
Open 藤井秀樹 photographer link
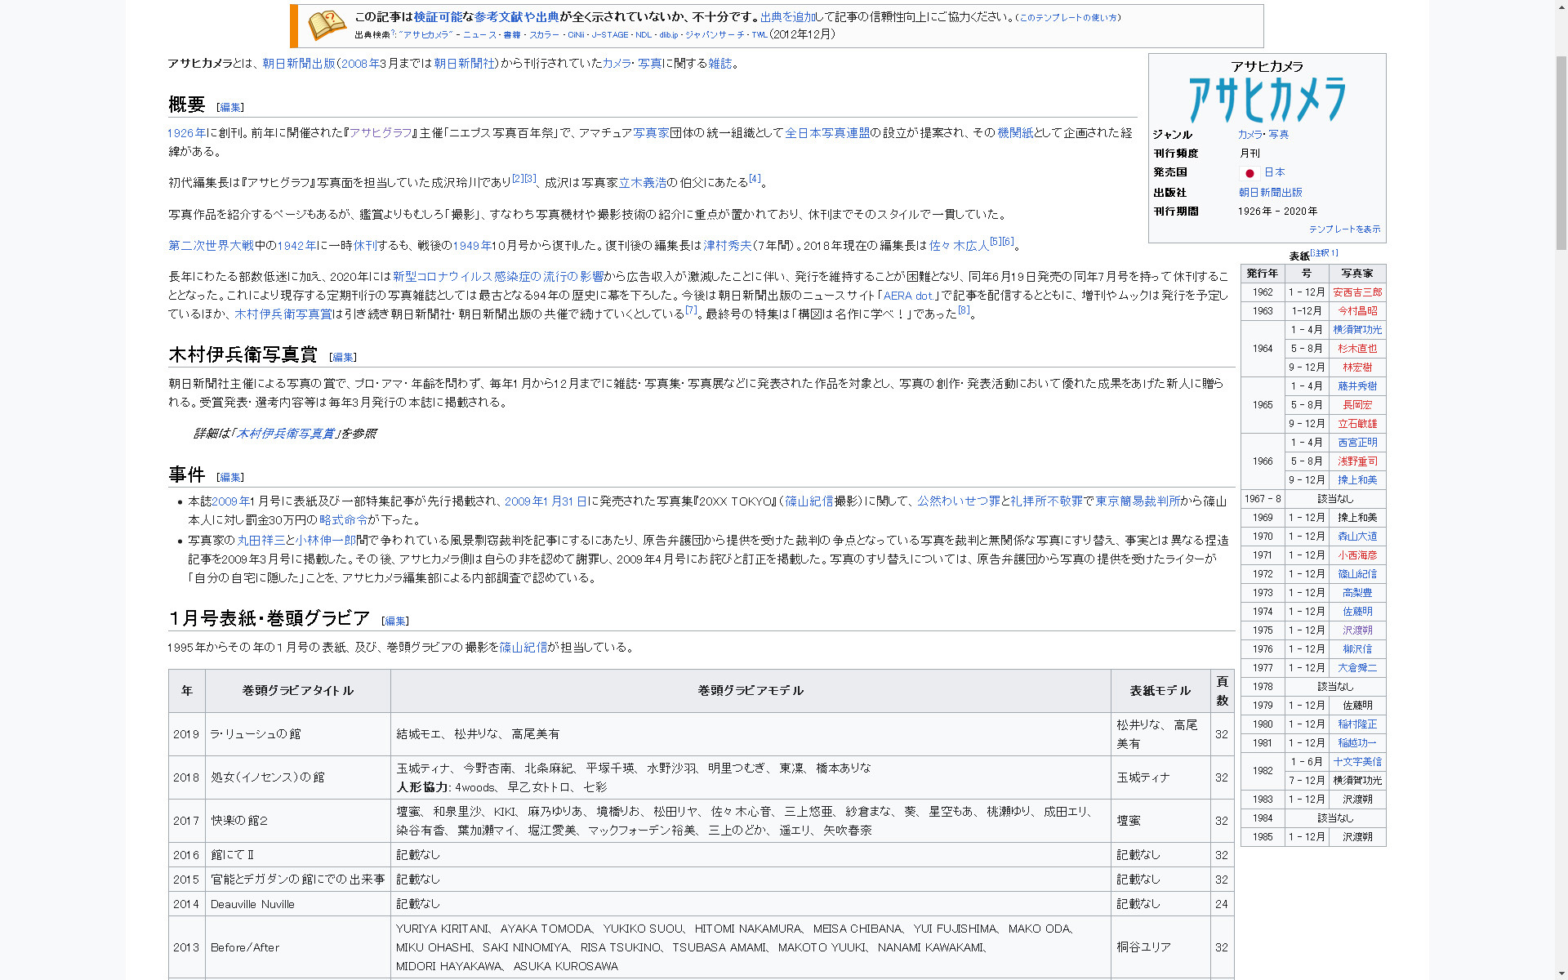(1357, 386)
